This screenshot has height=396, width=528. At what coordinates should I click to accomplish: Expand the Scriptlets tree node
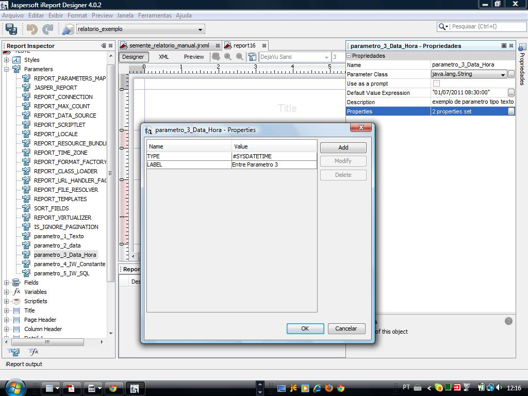coord(6,301)
